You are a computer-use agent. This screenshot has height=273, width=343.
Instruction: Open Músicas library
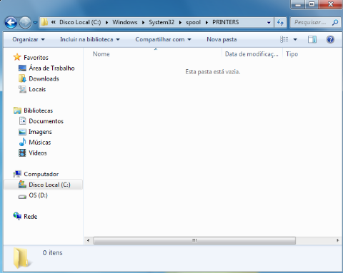[40, 143]
